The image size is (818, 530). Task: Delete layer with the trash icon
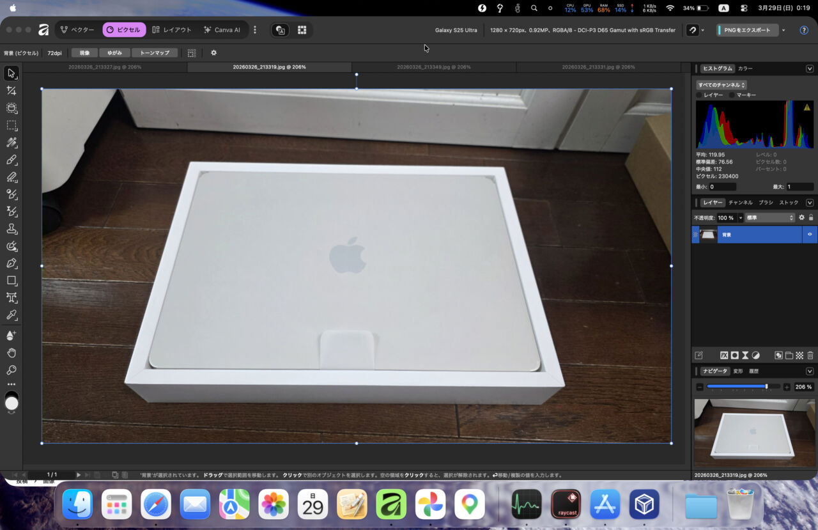810,355
